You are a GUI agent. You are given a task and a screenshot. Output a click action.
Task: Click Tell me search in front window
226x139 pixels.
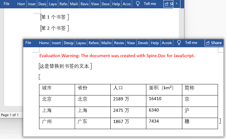[x=191, y=43]
